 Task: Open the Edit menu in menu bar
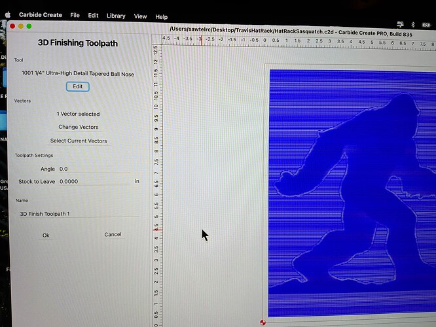point(93,16)
